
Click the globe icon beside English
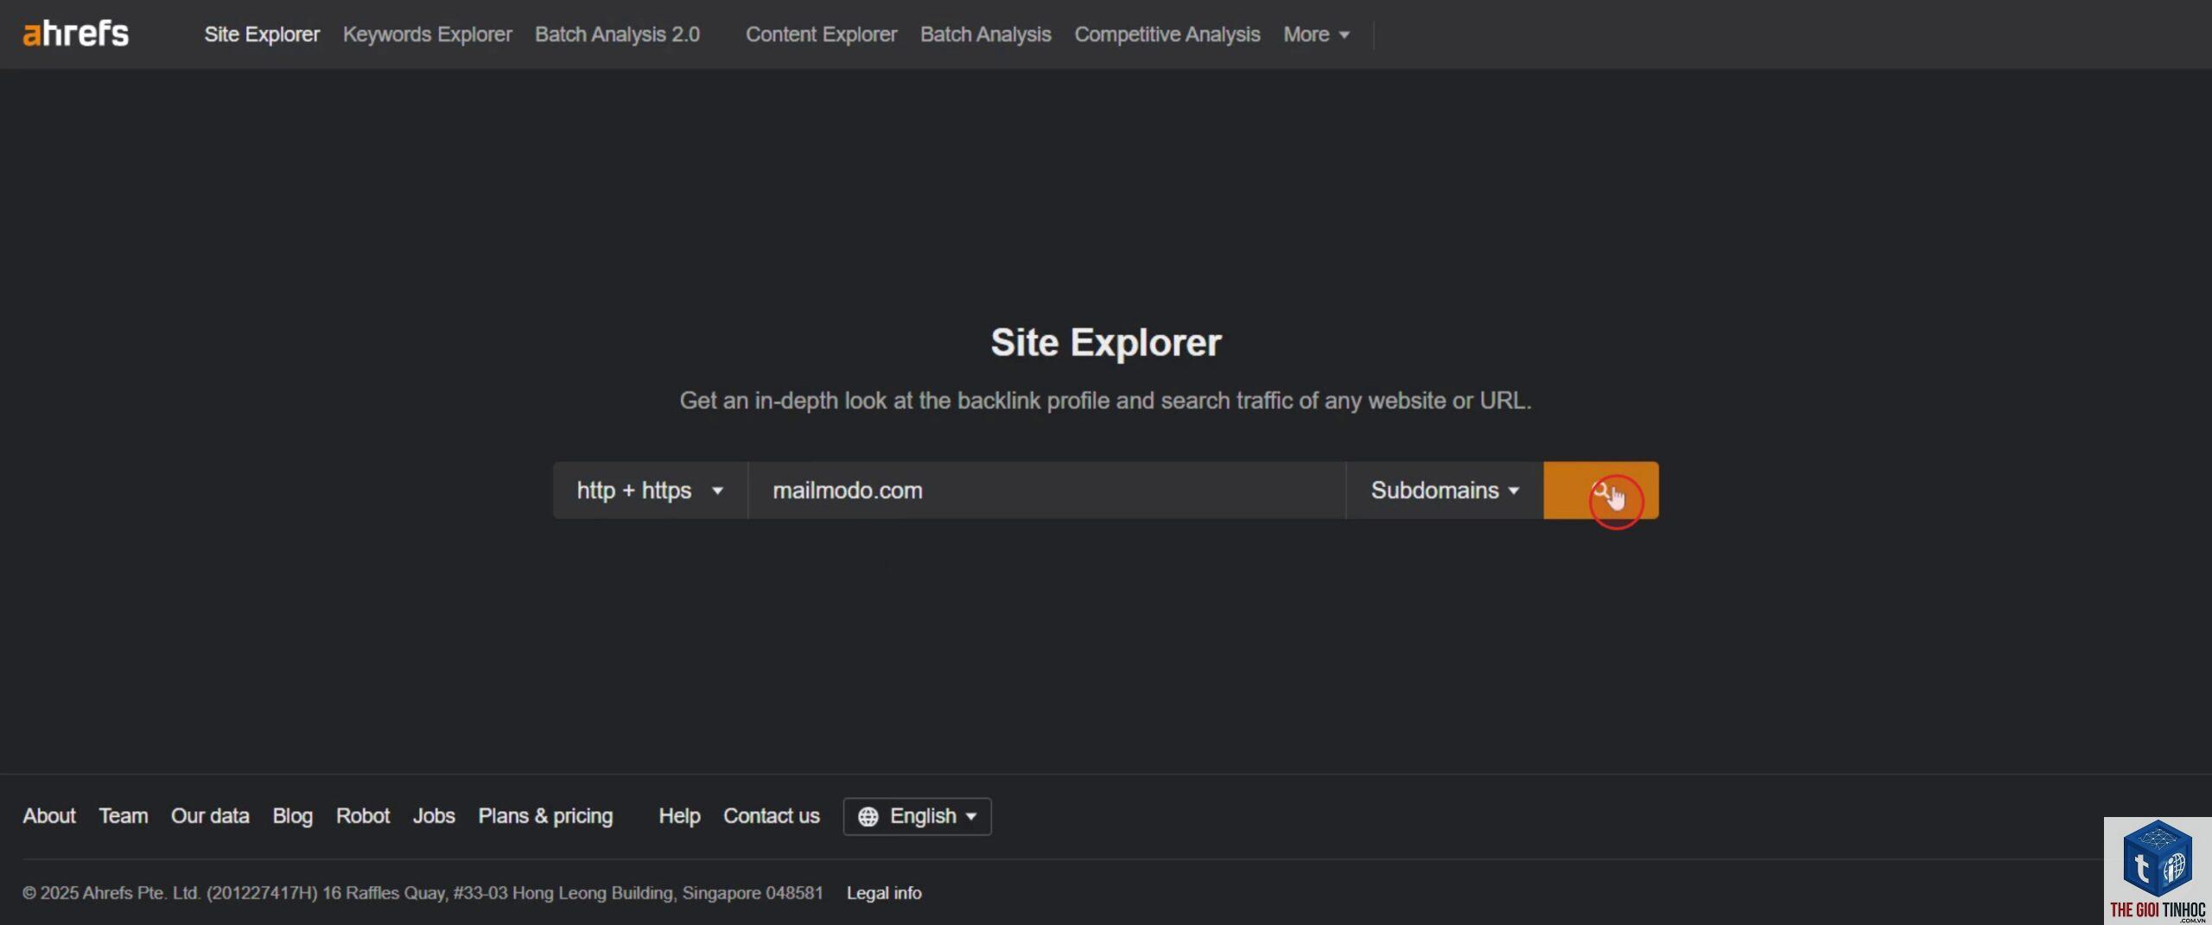coord(868,817)
